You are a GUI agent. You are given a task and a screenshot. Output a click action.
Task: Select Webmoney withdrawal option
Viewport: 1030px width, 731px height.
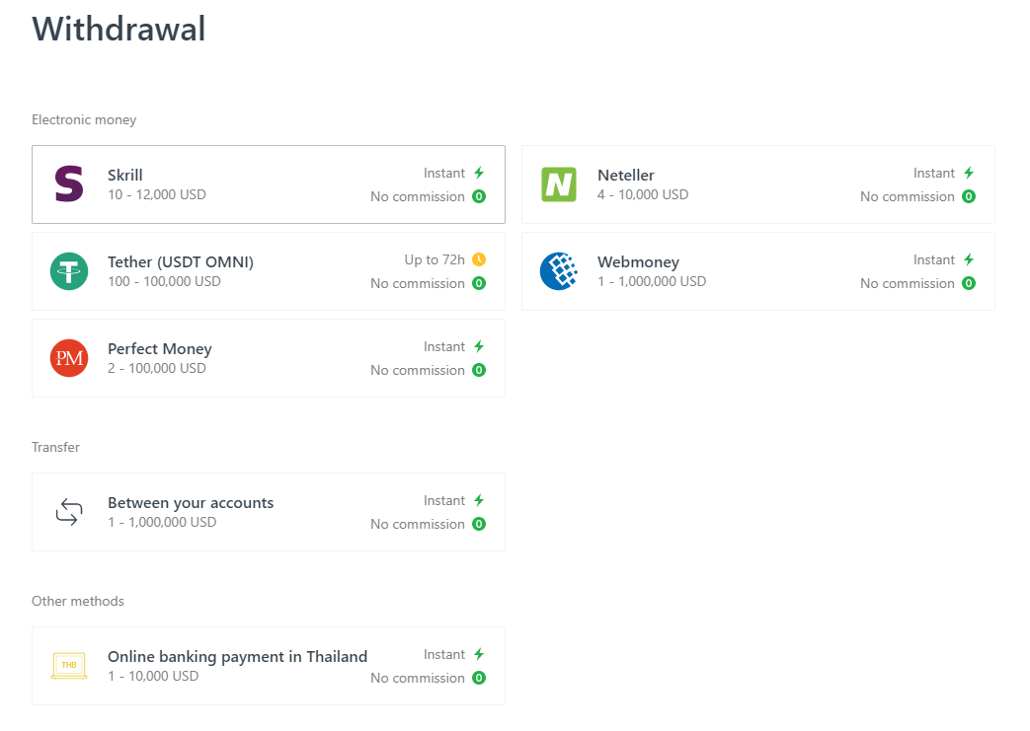[757, 271]
